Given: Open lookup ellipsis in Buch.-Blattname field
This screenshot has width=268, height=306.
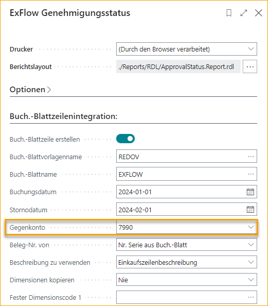Looking at the screenshot, I should 251,174.
